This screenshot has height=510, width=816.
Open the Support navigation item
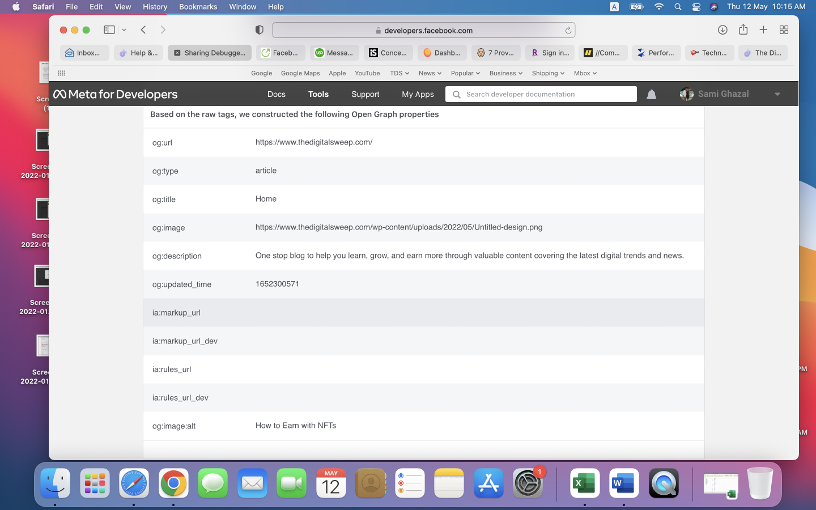point(365,94)
